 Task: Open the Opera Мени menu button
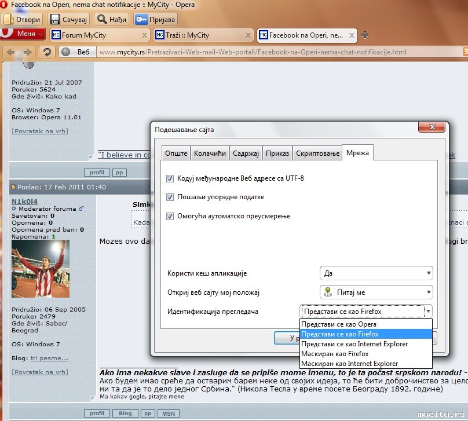point(23,34)
